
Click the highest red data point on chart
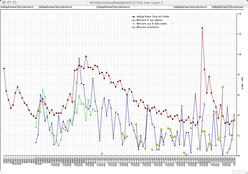point(202,28)
